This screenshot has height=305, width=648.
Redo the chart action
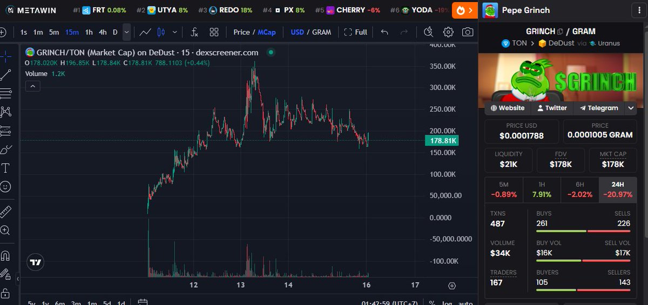coord(404,32)
